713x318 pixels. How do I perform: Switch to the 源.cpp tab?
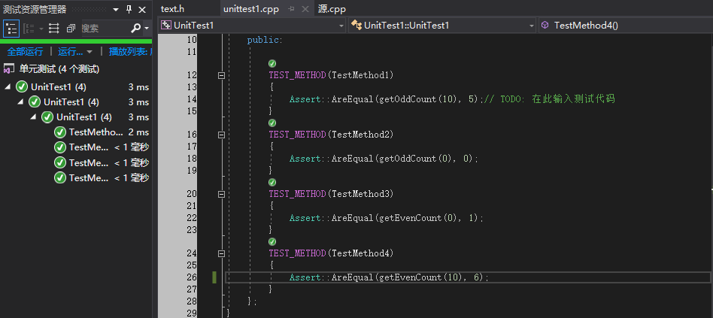332,9
